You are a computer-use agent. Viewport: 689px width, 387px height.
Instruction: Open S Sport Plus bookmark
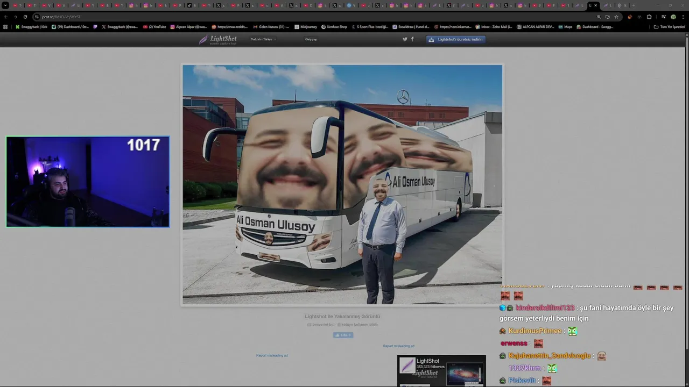click(x=370, y=26)
